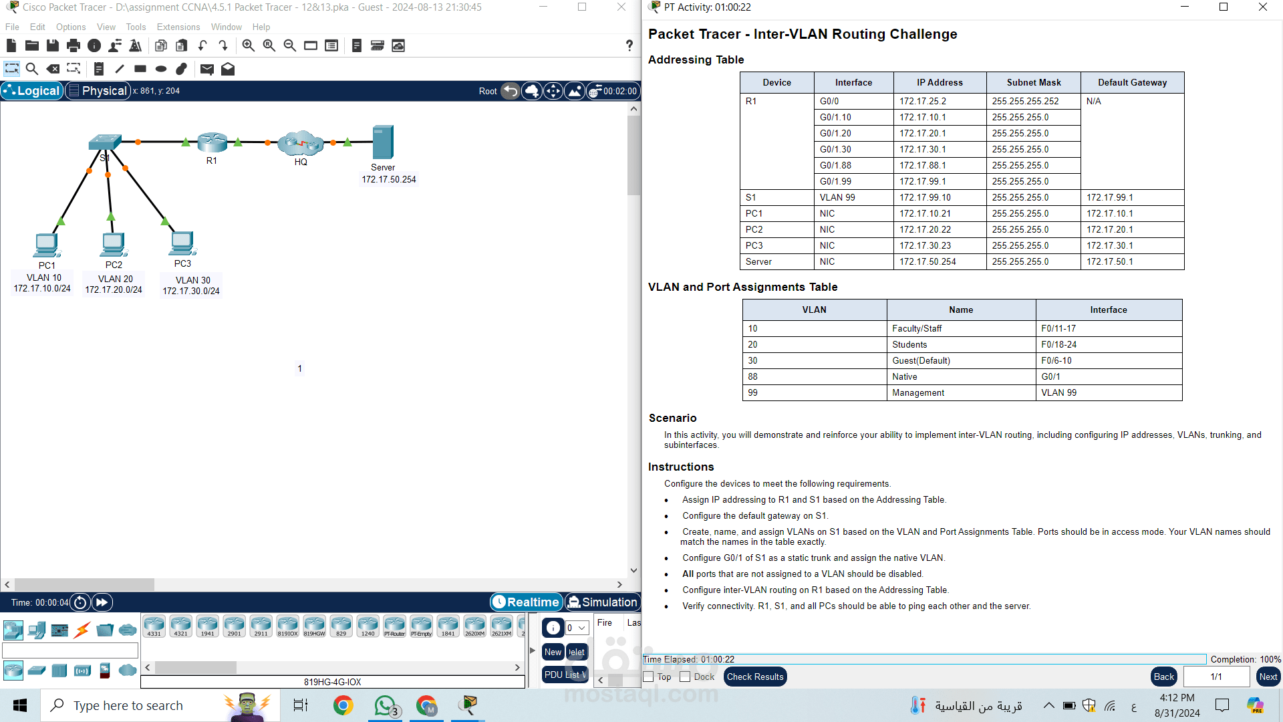The height and width of the screenshot is (722, 1283).
Task: Expand hidden icons in system tray
Action: pyautogui.click(x=1049, y=705)
